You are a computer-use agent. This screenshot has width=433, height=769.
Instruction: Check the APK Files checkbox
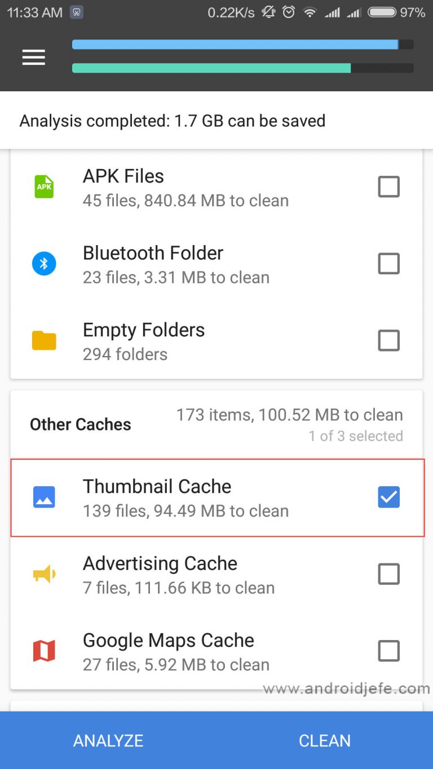388,186
